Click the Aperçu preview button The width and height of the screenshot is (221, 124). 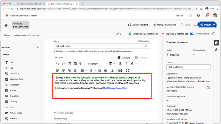pyautogui.click(x=186, y=25)
